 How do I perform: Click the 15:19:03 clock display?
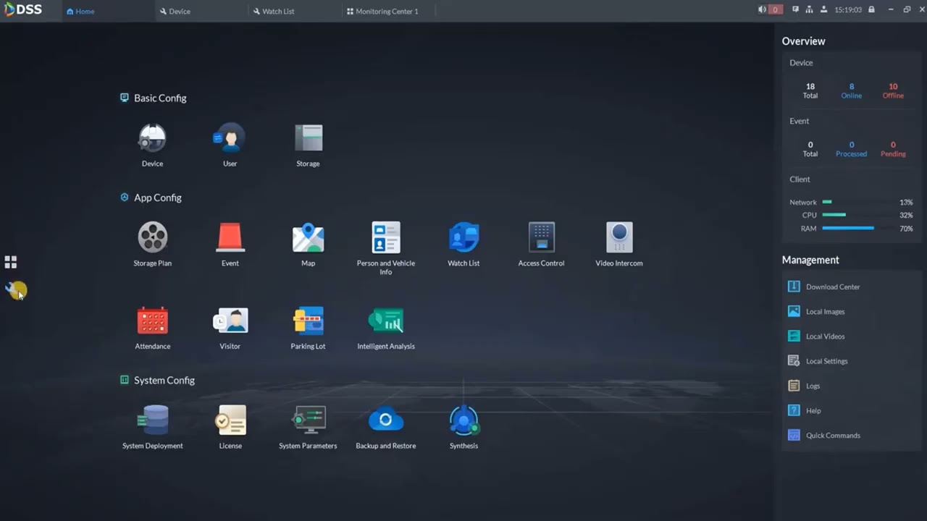click(x=847, y=10)
